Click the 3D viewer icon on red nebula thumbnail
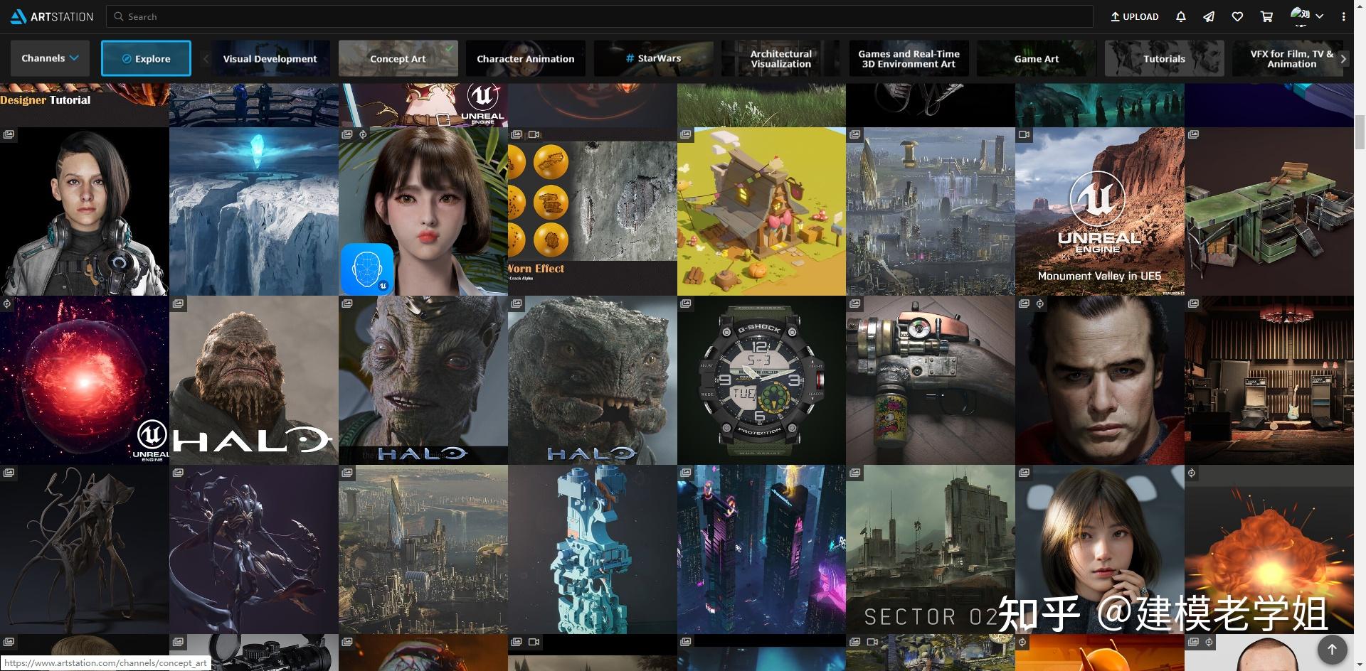 click(x=7, y=304)
